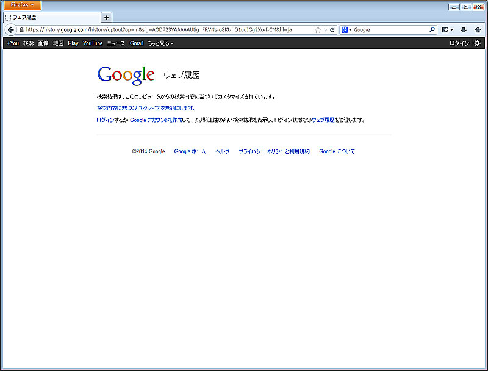The width and height of the screenshot is (488, 371).
Task: Open YouTube in the Google bar
Action: (93, 43)
